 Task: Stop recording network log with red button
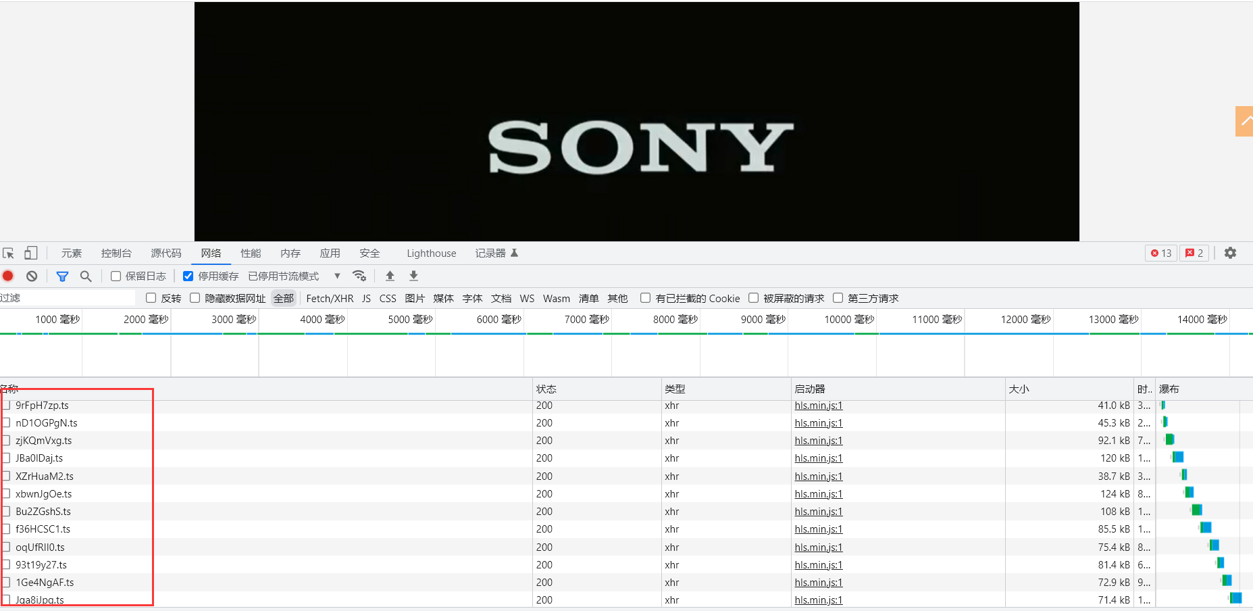click(8, 276)
